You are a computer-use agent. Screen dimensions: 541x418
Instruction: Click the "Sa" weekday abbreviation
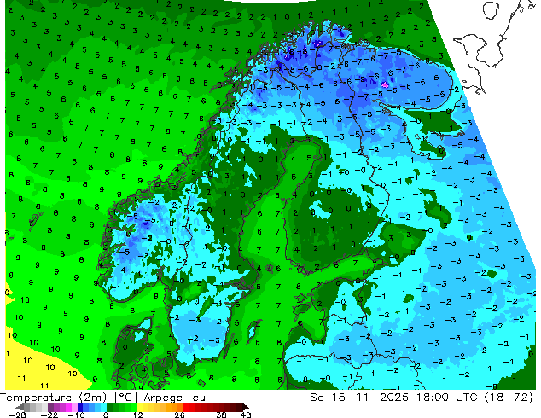coord(317,398)
